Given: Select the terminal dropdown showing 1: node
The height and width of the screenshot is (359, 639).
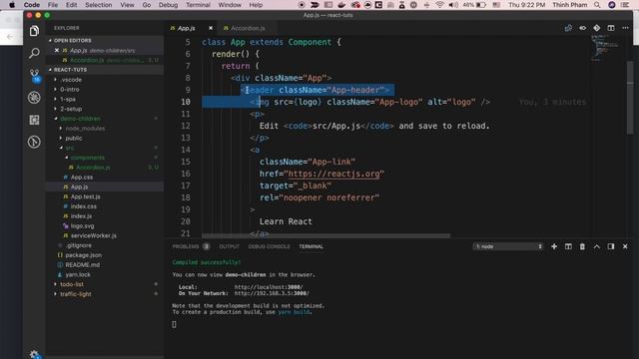Looking at the screenshot, I should 508,246.
